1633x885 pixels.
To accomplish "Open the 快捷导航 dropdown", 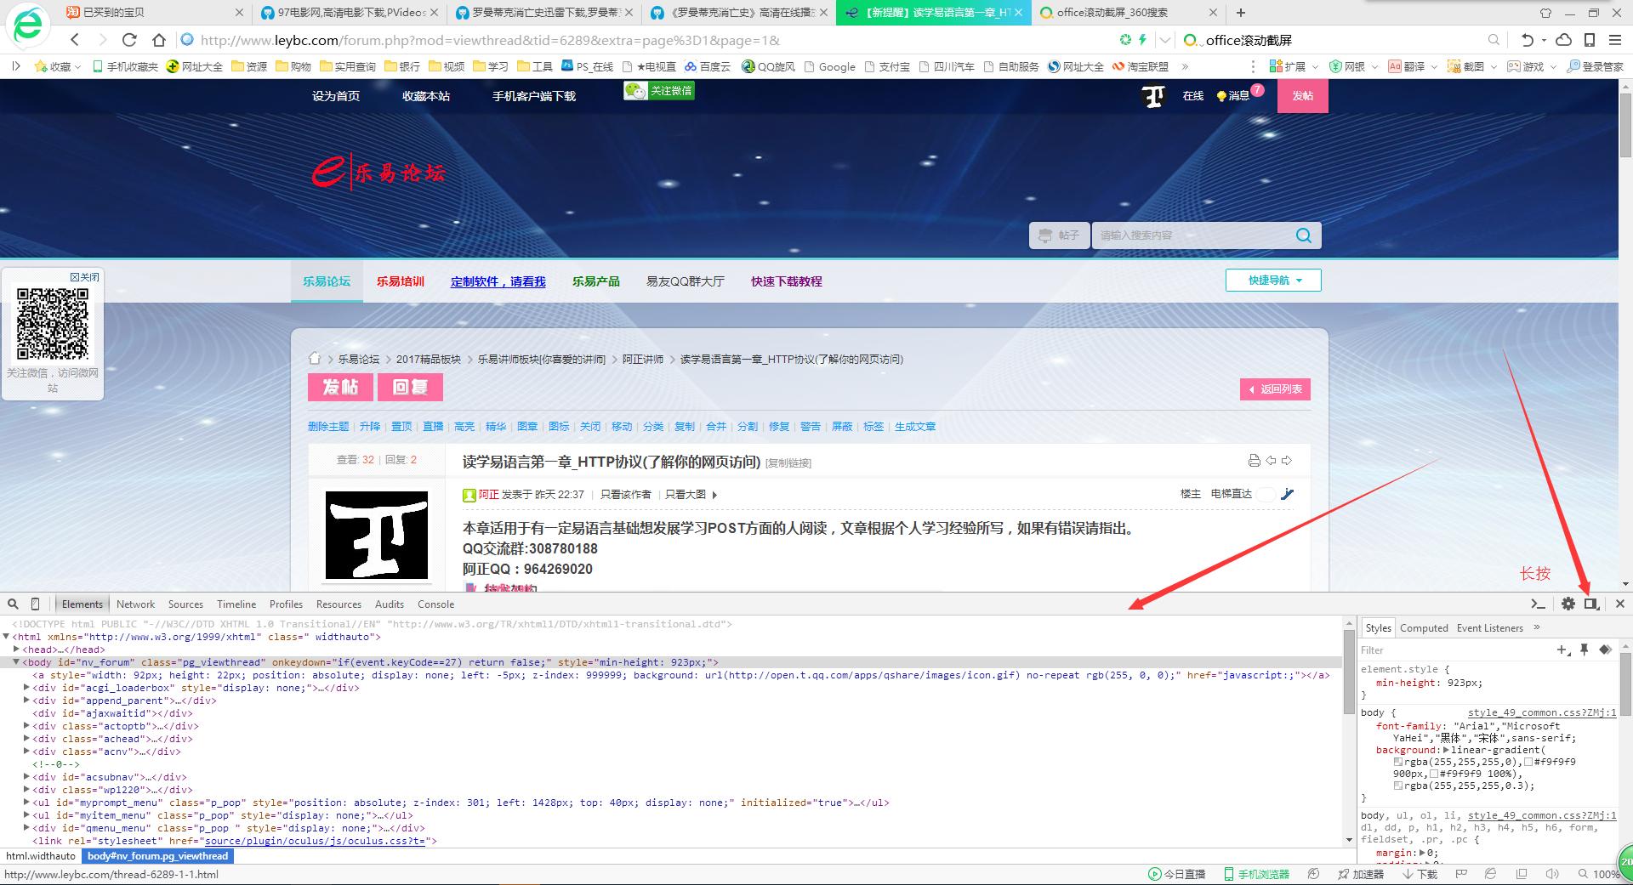I will tap(1272, 280).
